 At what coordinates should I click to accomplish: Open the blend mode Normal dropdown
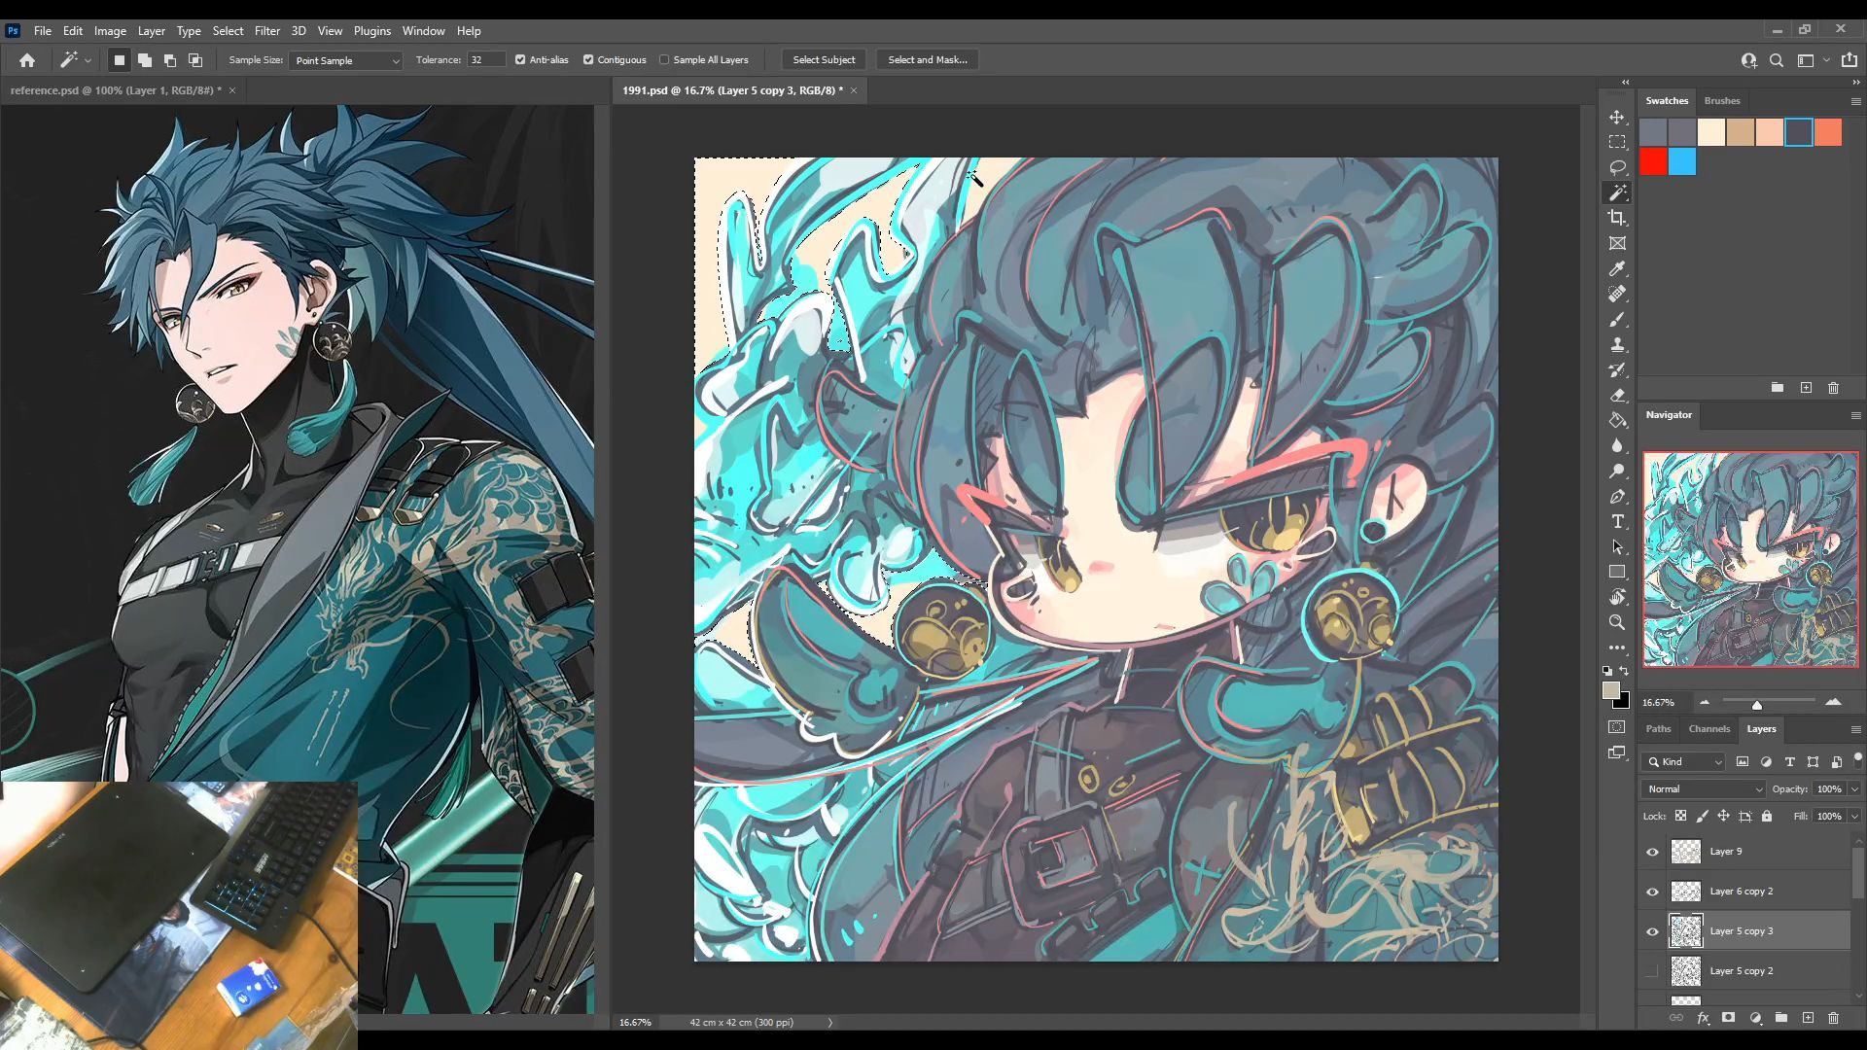[1704, 789]
